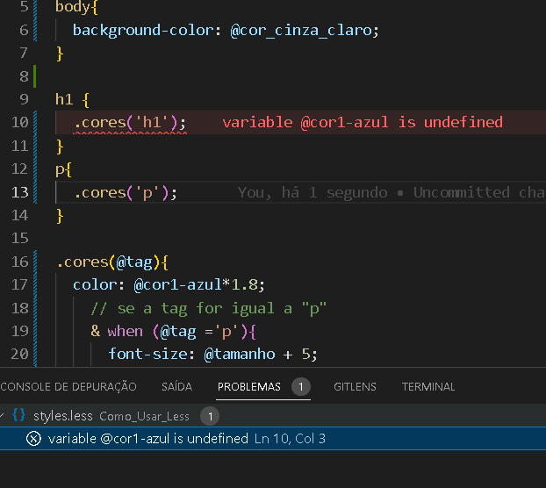Click the inline red error message on line 10
Screen dimensions: 546x488
(363, 122)
